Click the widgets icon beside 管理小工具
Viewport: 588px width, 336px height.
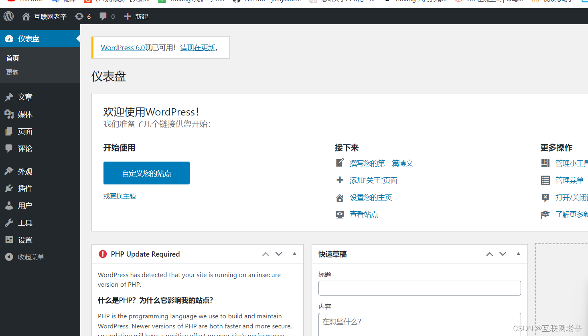pos(545,163)
